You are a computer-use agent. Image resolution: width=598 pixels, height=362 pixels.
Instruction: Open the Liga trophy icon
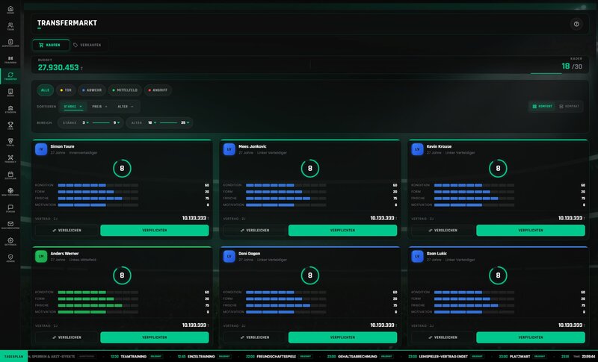click(10, 125)
